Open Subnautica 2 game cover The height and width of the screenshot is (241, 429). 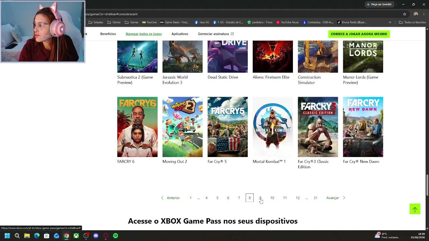click(x=137, y=57)
